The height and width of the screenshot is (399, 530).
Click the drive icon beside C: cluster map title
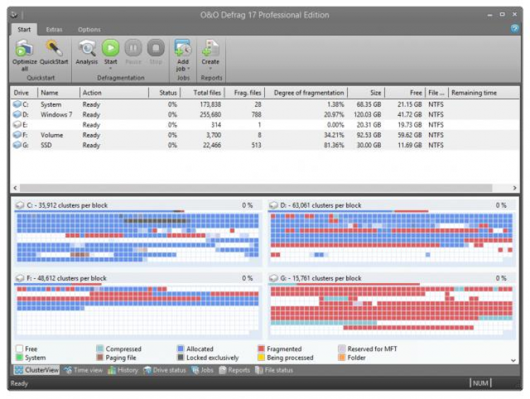coord(20,205)
